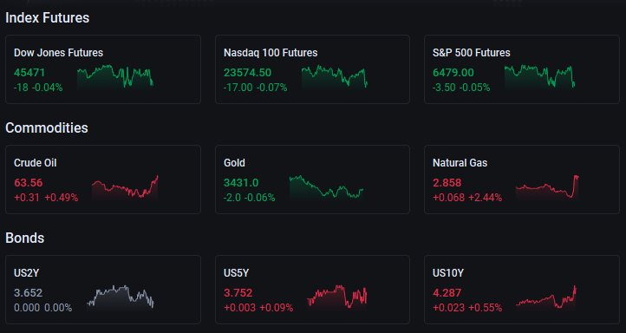The width and height of the screenshot is (626, 333).
Task: Open the Gold sparkline chart
Action: (326, 186)
